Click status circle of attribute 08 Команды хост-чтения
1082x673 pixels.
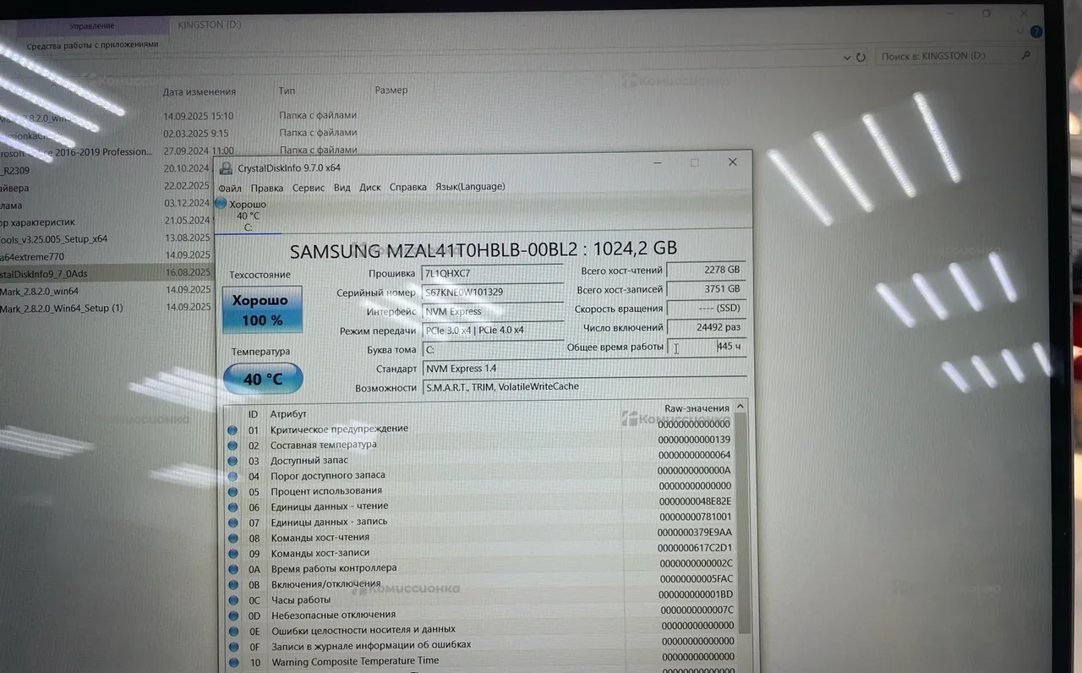(x=232, y=538)
